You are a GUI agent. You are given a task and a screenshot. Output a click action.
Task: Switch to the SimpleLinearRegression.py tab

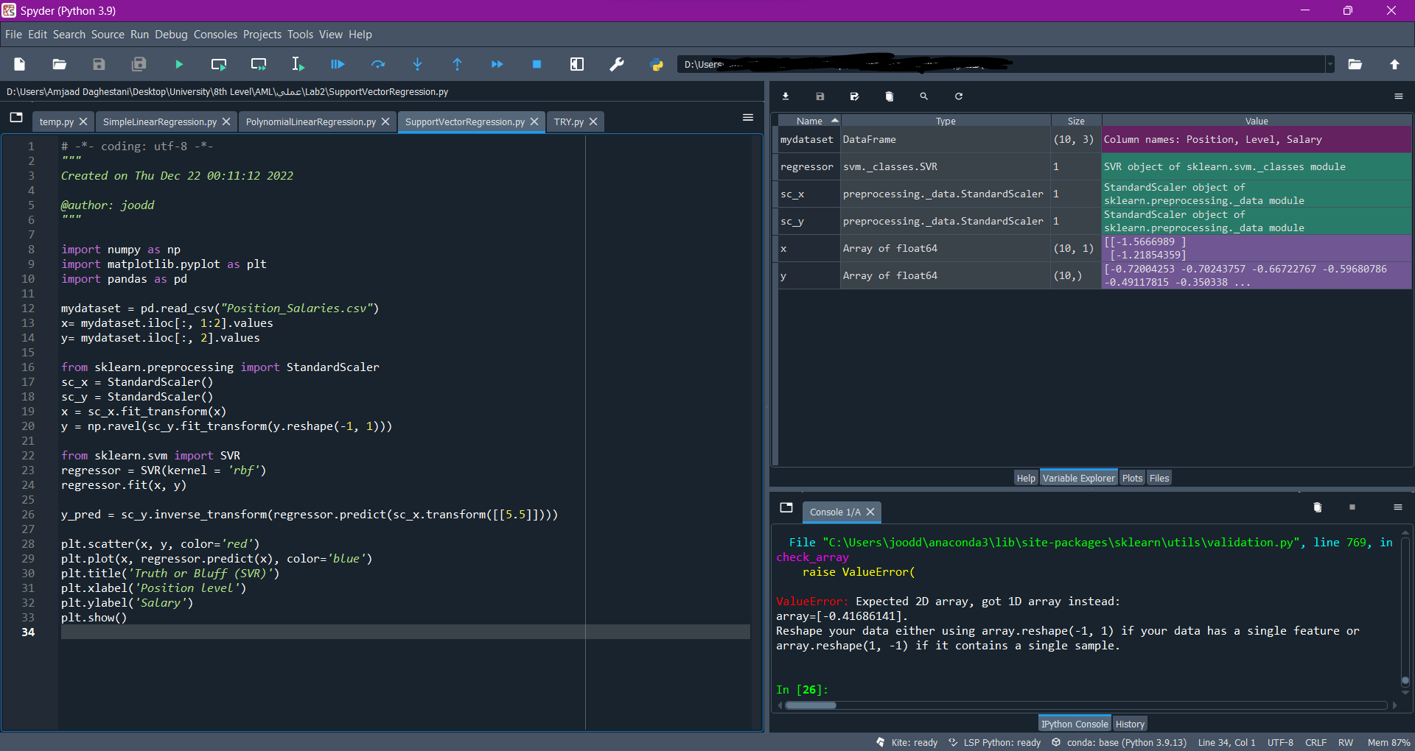(x=160, y=122)
